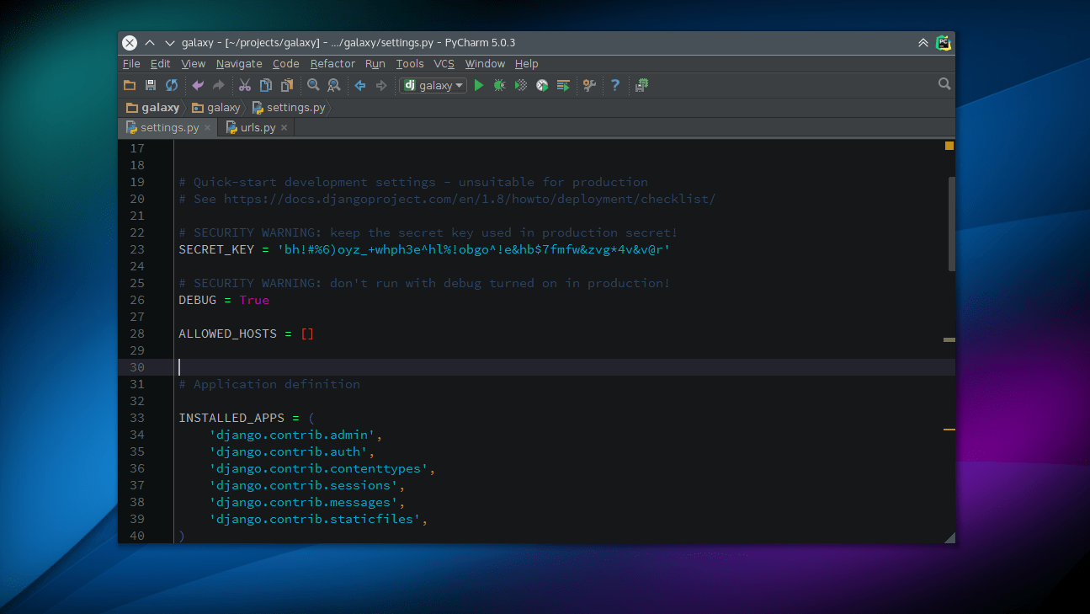Close the settings.py tab
Viewport: 1090px width, 614px height.
(207, 128)
